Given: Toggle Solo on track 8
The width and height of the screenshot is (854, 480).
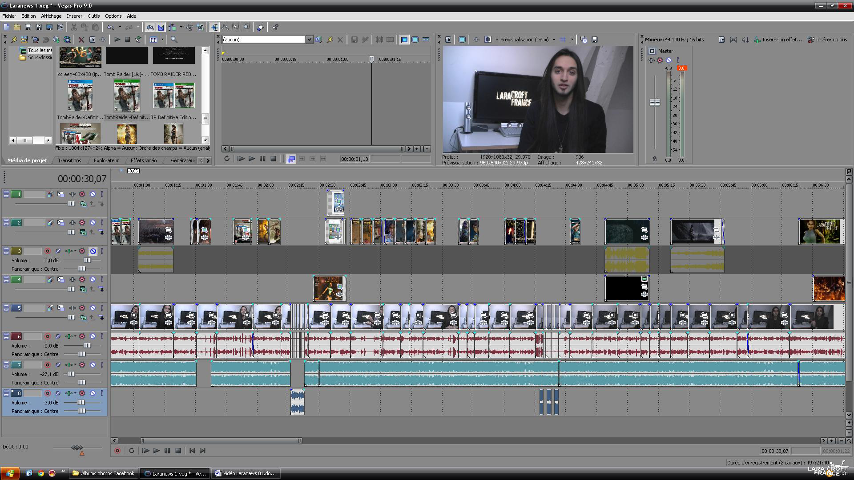Looking at the screenshot, I should pyautogui.click(x=101, y=393).
